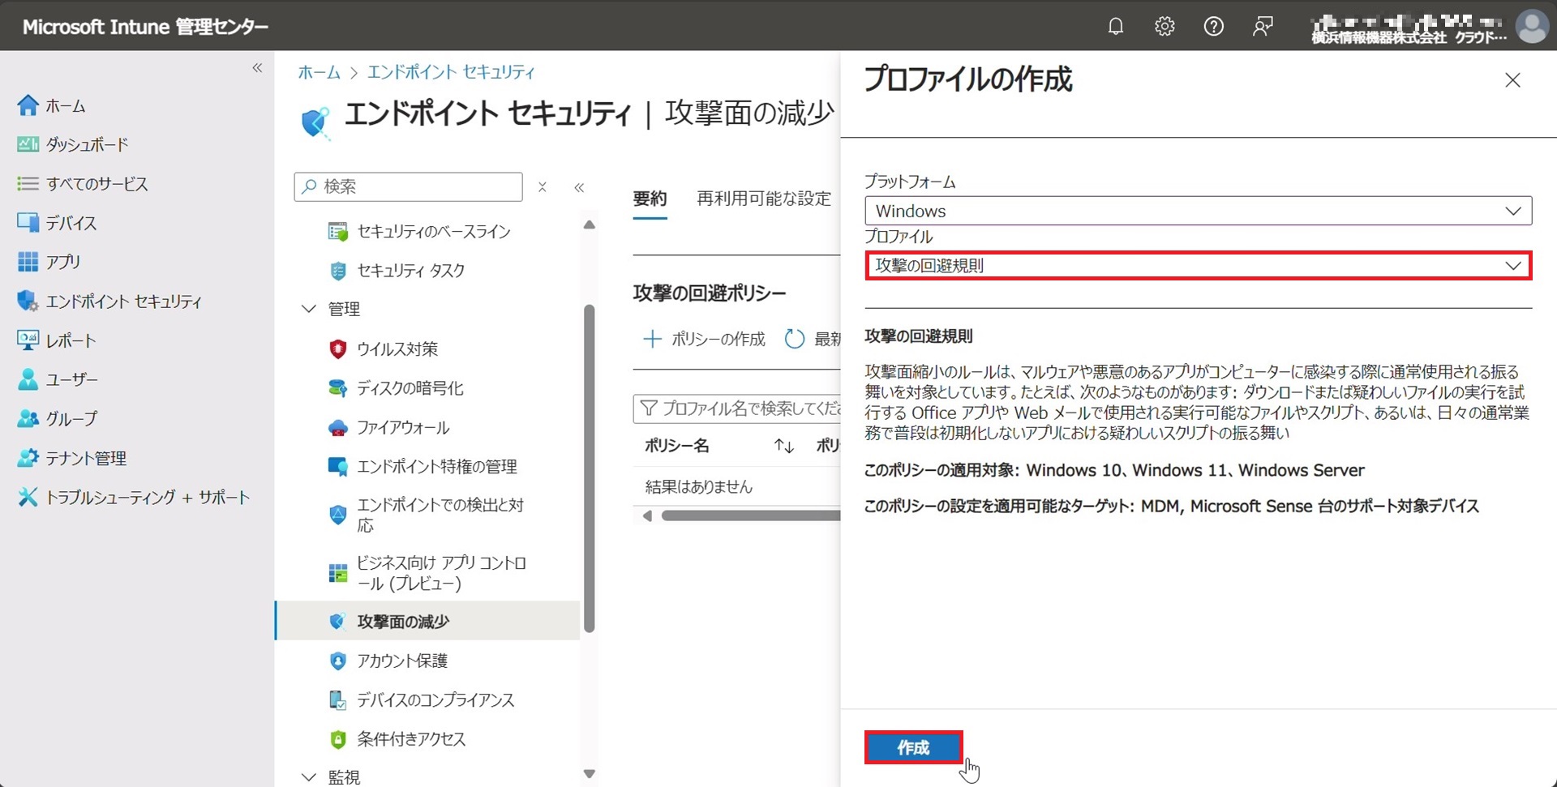Click the Devices icon in the left navigation
The width and height of the screenshot is (1557, 787).
click(28, 223)
